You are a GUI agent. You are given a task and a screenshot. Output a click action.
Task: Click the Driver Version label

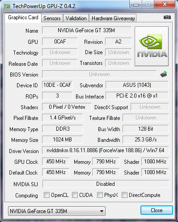(24, 151)
